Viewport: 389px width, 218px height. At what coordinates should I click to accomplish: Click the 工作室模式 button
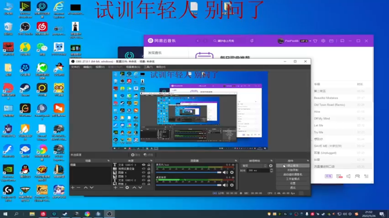pyautogui.click(x=293, y=179)
